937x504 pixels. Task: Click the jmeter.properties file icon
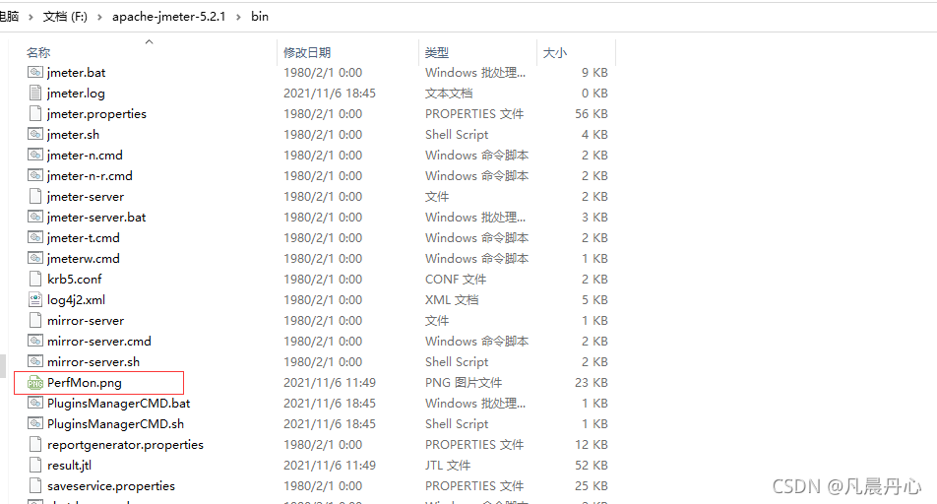tap(35, 113)
